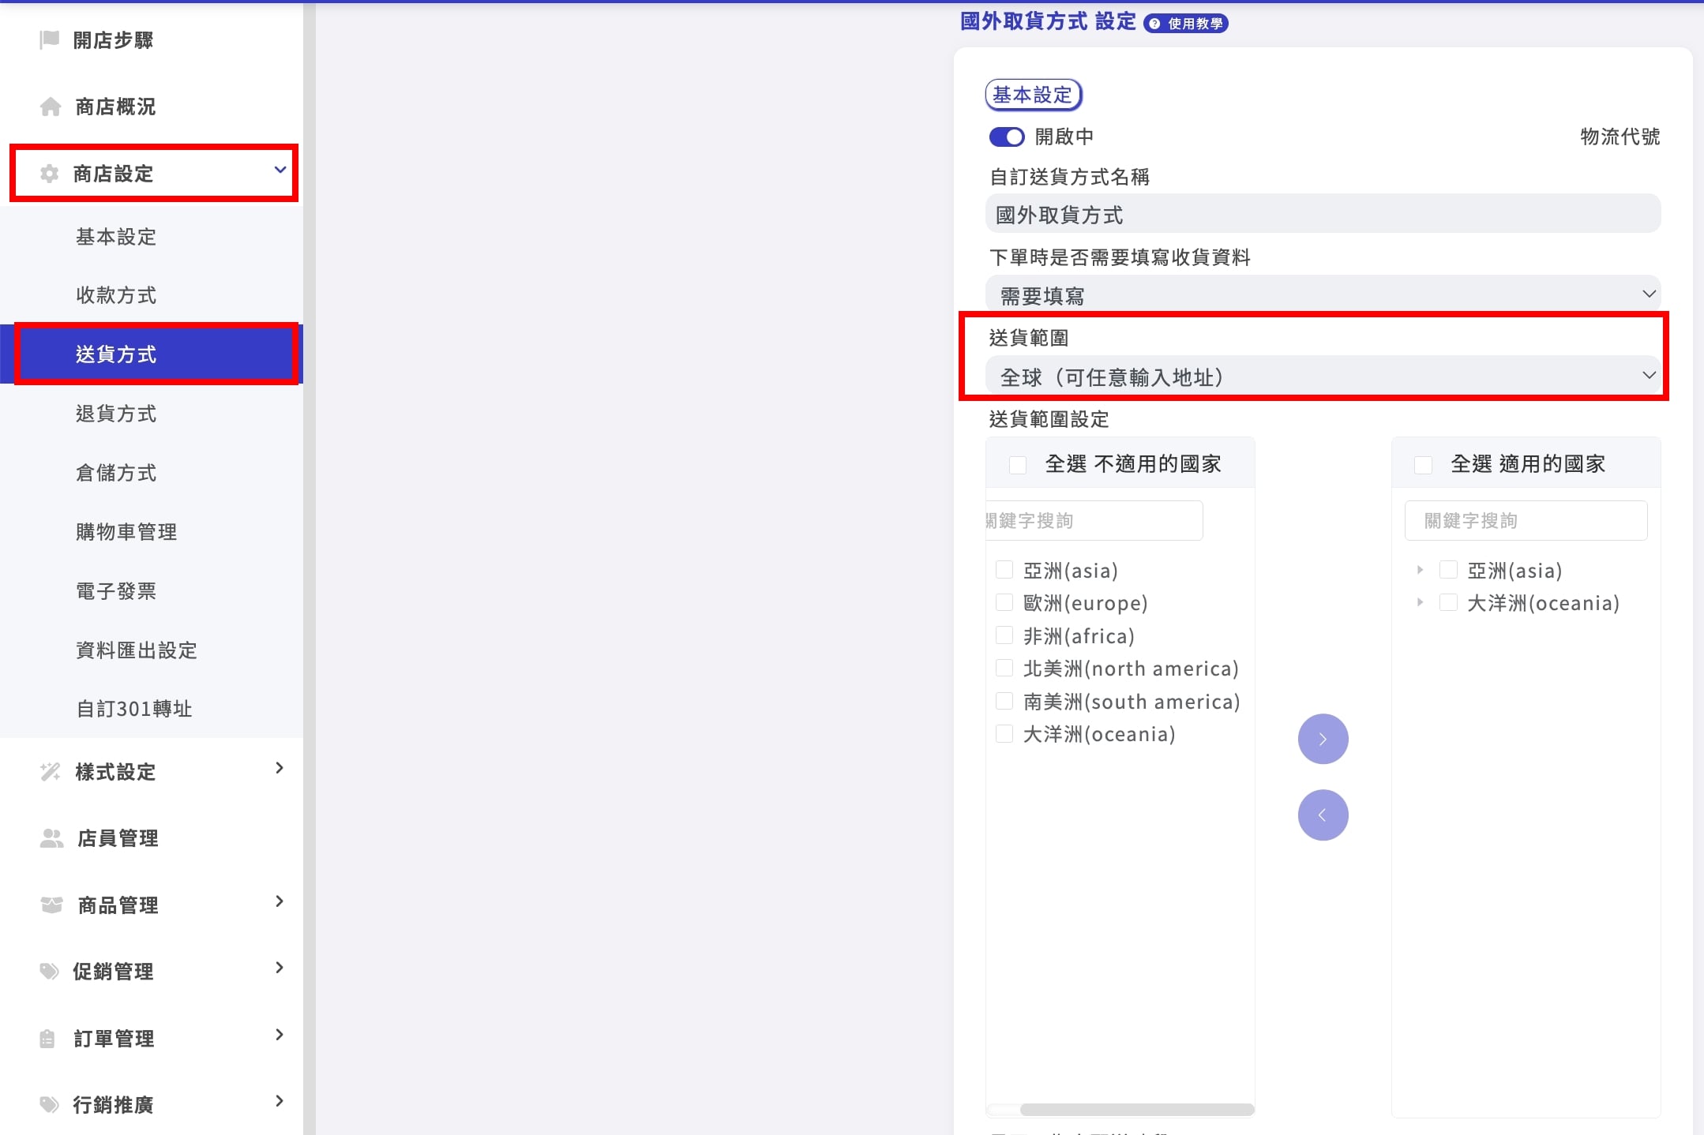The image size is (1704, 1135).
Task: Collapse the 商店設定 menu chevron
Action: coord(280,170)
